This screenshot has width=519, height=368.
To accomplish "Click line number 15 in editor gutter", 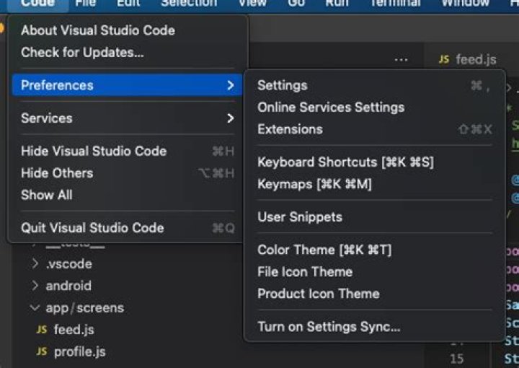I will coord(457,359).
